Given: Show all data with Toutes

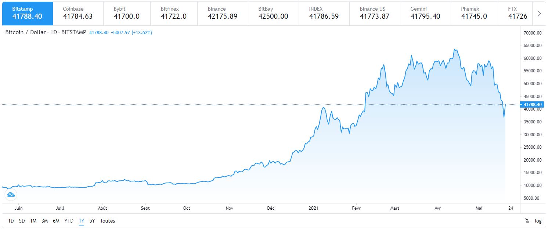Looking at the screenshot, I should (x=107, y=221).
